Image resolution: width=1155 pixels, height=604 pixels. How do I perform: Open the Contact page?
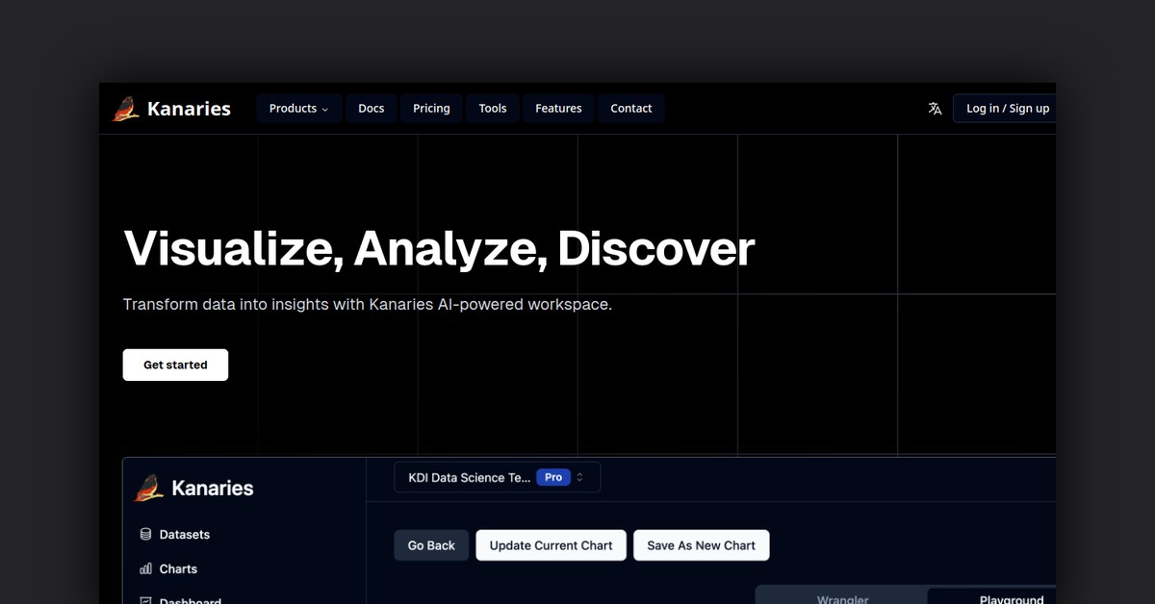pos(630,108)
